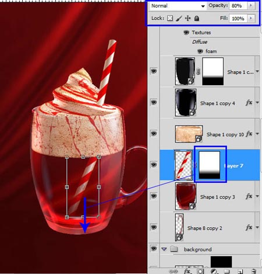The width and height of the screenshot is (262, 274).
Task: Click the fx icon on Shape 1 copy 4
Action: [249, 102]
